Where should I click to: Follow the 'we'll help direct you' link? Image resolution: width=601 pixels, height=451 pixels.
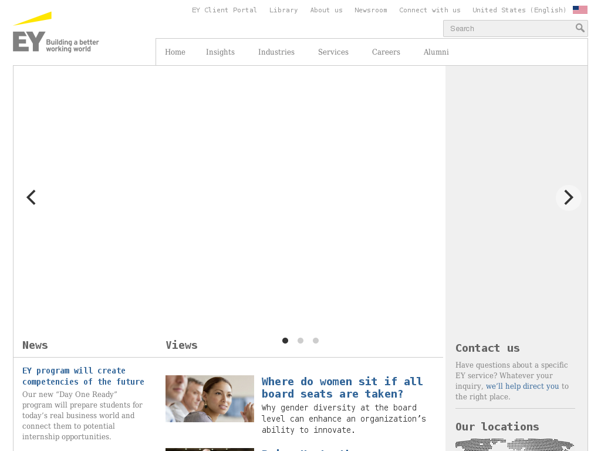coord(522,386)
